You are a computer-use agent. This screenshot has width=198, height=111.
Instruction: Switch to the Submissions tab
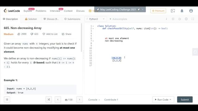pyautogui.click(x=72, y=19)
